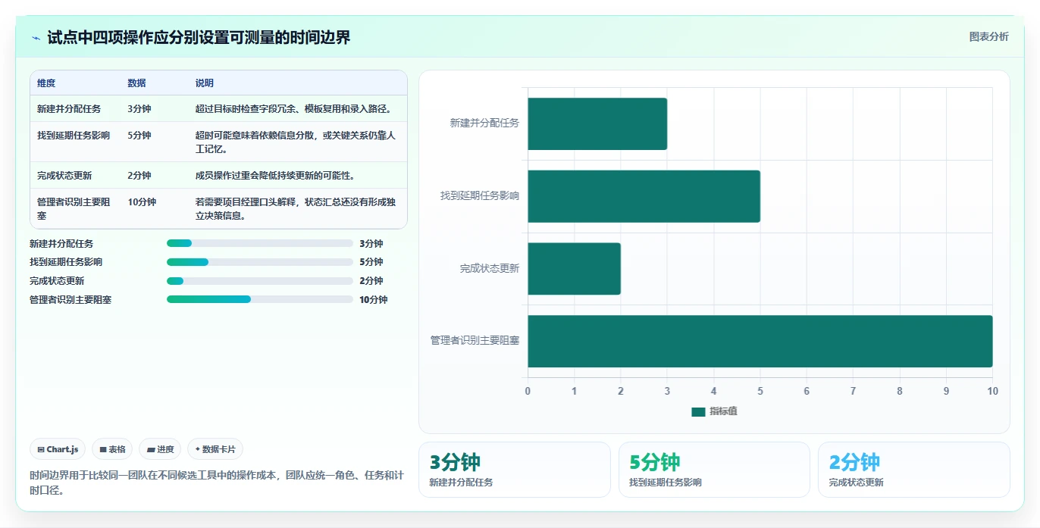The image size is (1040, 528).
Task: Click the 完成状态更新 progress bar
Action: (x=260, y=281)
